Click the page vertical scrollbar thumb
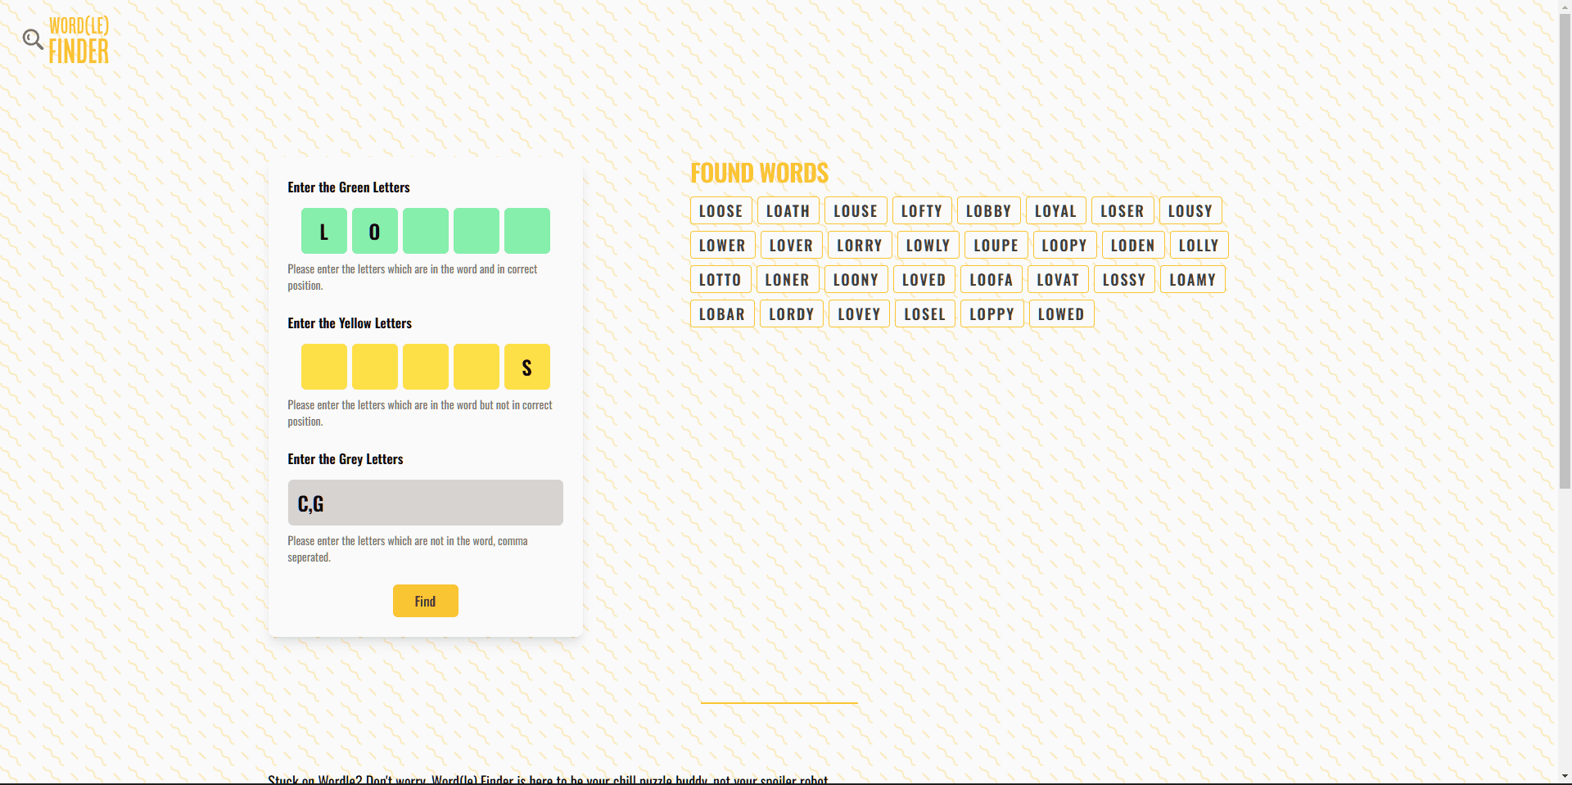Image resolution: width=1572 pixels, height=785 pixels. [1565, 246]
